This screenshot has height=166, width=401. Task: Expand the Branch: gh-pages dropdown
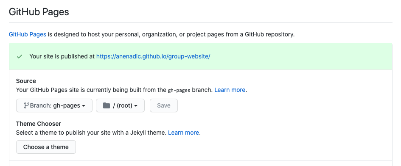pos(54,105)
